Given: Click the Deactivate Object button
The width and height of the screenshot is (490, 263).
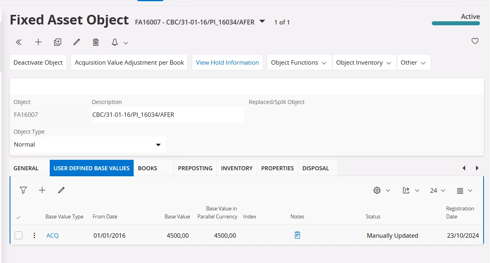Looking at the screenshot, I should pos(38,62).
